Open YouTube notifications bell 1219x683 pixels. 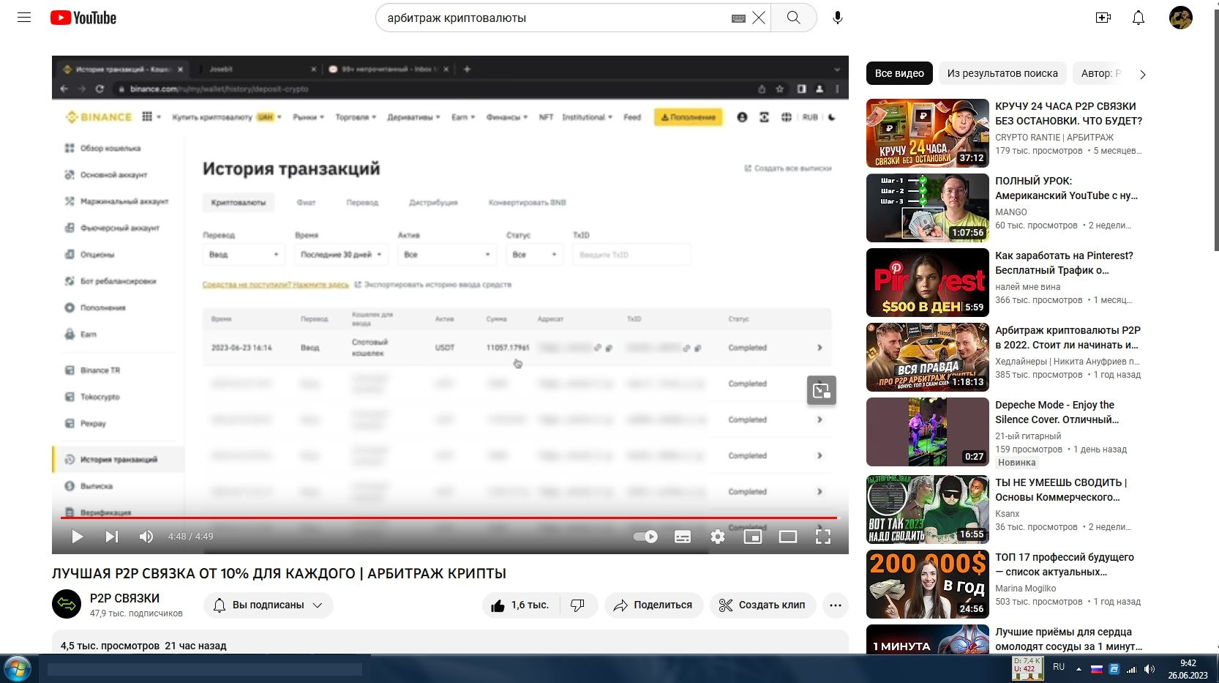[x=1139, y=18]
